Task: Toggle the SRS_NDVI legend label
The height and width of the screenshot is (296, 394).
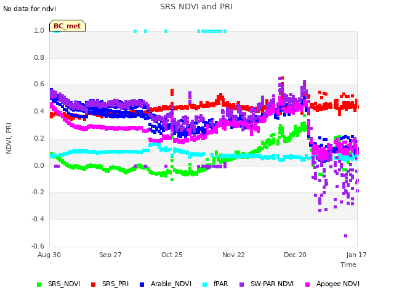Action: click(64, 284)
